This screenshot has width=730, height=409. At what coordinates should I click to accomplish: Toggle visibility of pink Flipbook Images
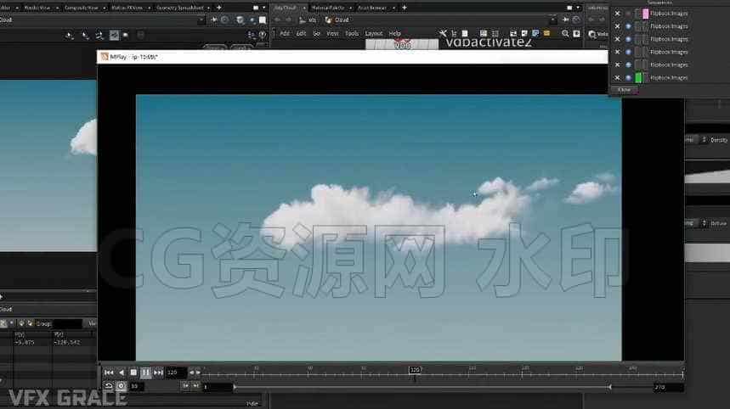coord(628,14)
